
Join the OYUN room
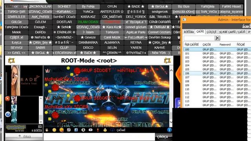pyautogui.click(x=112, y=7)
